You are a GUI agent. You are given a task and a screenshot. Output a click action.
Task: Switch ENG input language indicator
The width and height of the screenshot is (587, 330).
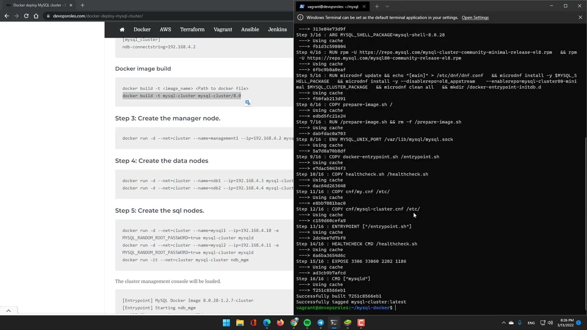[531, 323]
